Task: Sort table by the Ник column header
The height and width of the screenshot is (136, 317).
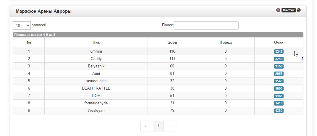Action: (96, 43)
